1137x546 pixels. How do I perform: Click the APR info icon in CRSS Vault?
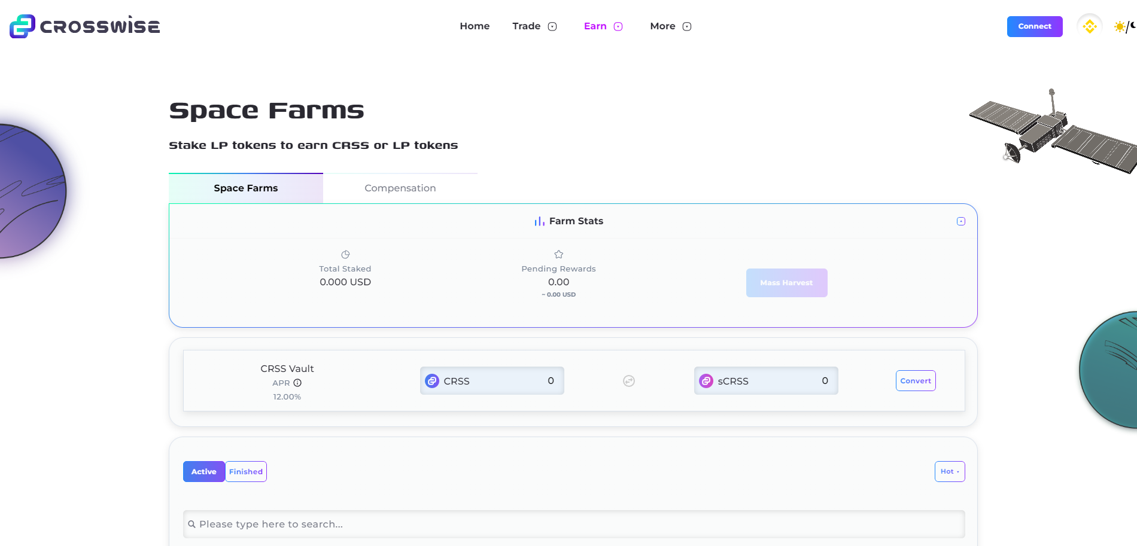[x=297, y=383]
